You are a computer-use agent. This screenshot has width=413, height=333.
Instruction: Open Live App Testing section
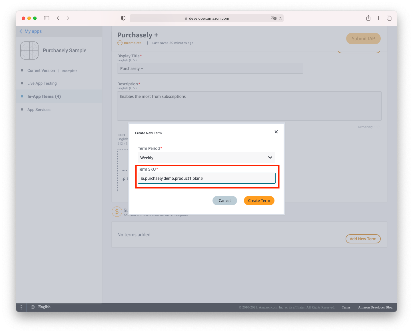coord(59,83)
